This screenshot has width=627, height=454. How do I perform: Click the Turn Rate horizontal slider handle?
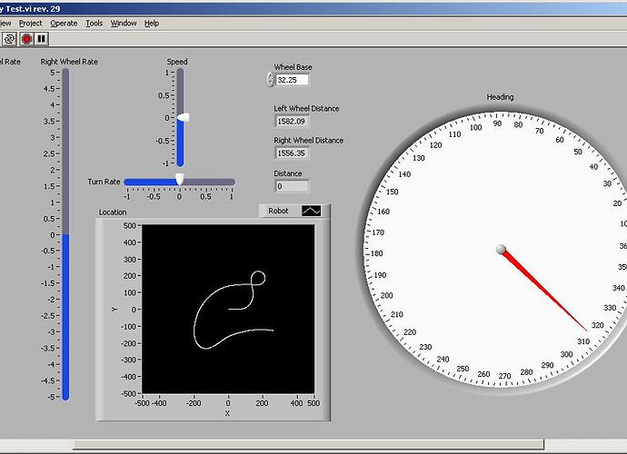click(x=180, y=179)
